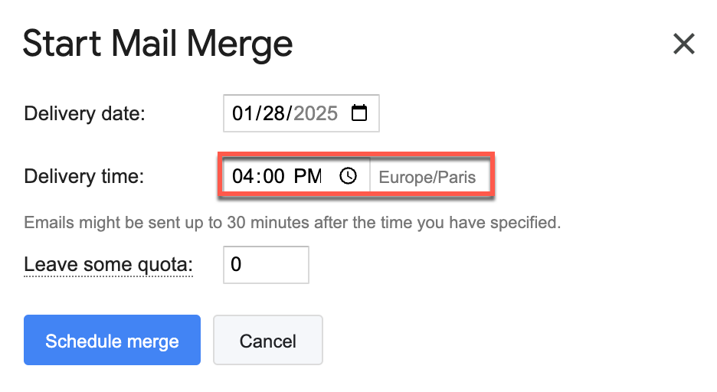Select the day segment 28 in delivery date
The image size is (717, 392).
273,113
